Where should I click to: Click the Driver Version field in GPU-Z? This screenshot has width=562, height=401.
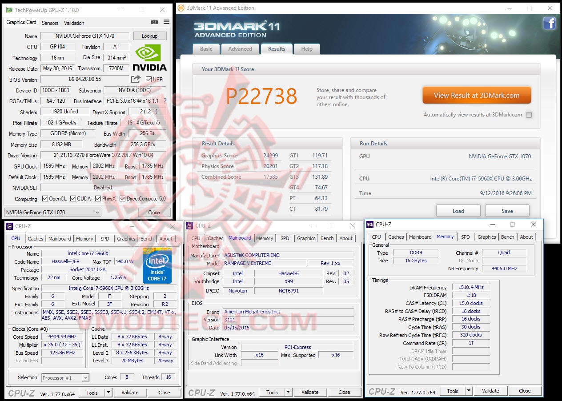coord(103,155)
